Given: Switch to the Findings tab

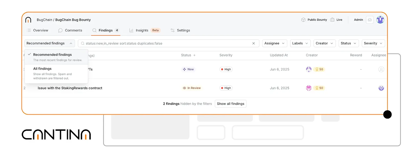Looking at the screenshot, I should tap(106, 30).
